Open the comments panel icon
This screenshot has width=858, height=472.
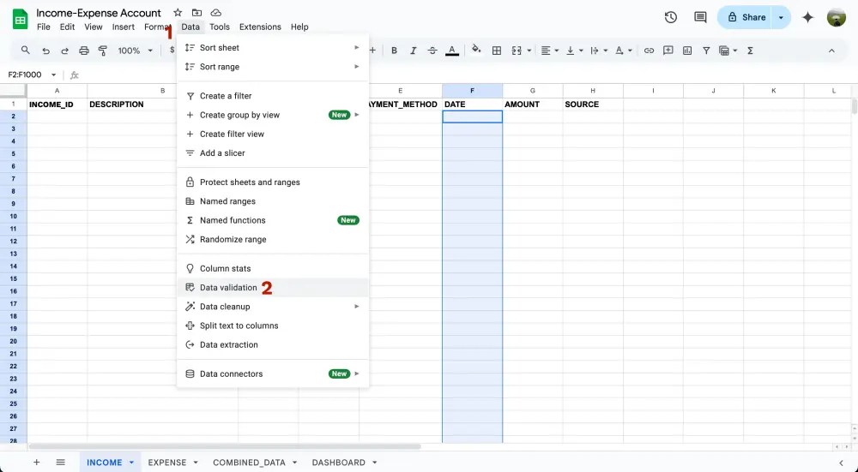[700, 17]
